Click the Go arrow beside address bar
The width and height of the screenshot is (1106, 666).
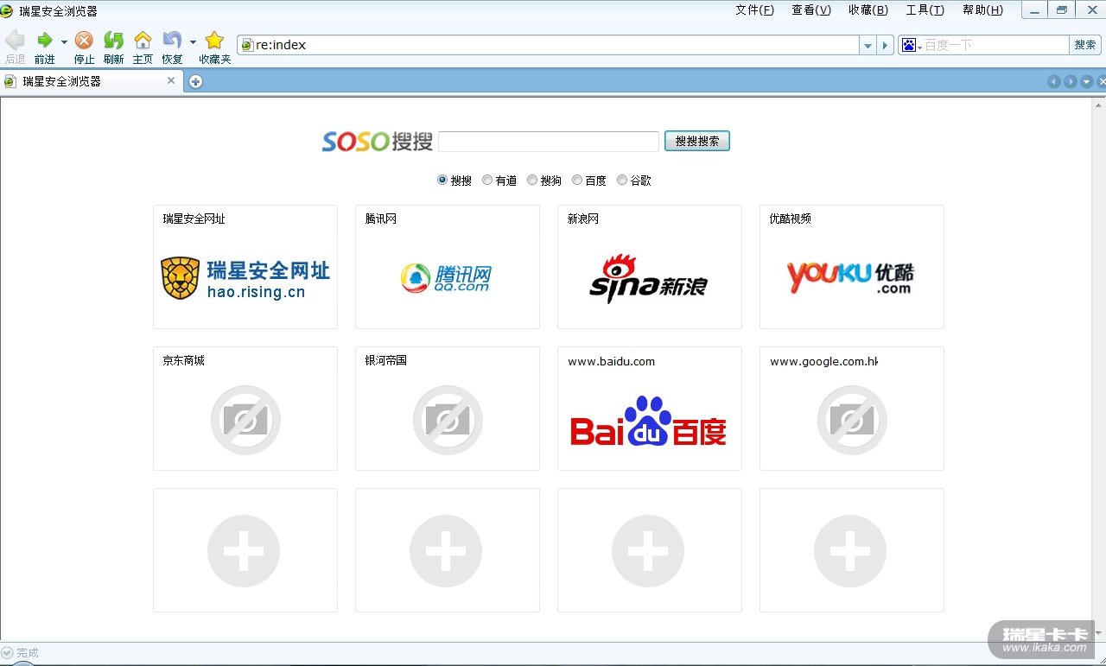click(885, 45)
